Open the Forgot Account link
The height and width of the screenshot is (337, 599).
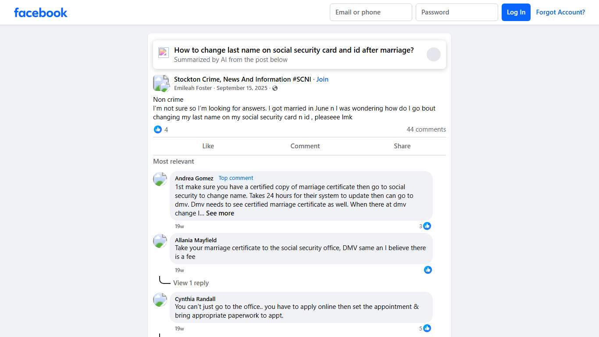560,12
